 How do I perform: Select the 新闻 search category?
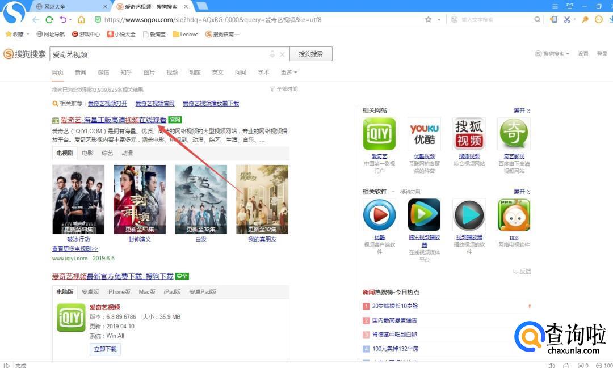tap(81, 72)
